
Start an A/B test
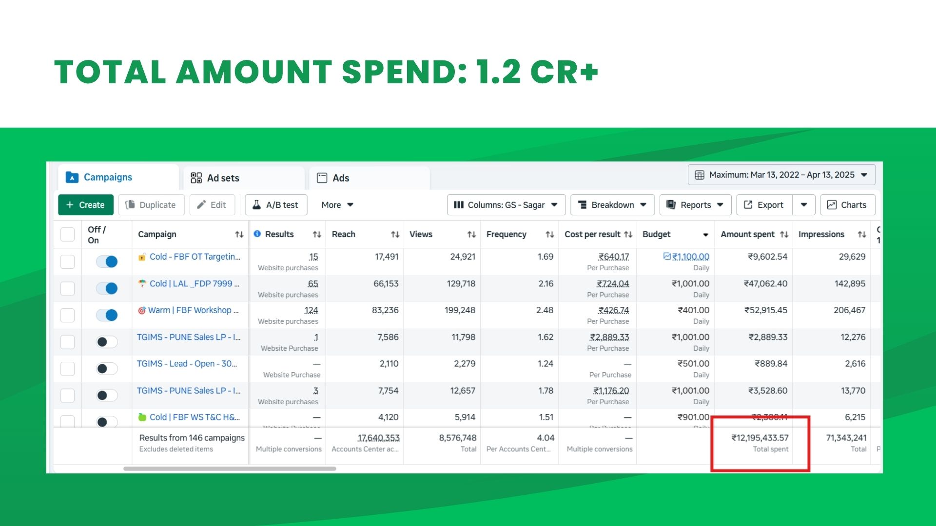coord(276,205)
